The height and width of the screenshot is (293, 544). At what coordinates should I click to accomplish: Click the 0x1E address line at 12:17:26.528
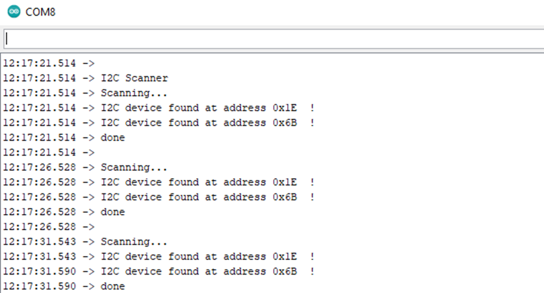point(158,182)
